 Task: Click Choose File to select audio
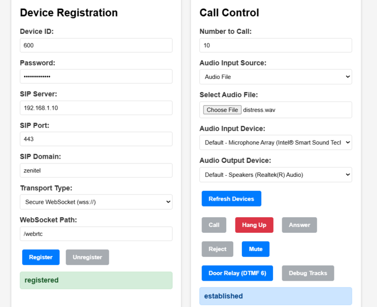pos(222,110)
